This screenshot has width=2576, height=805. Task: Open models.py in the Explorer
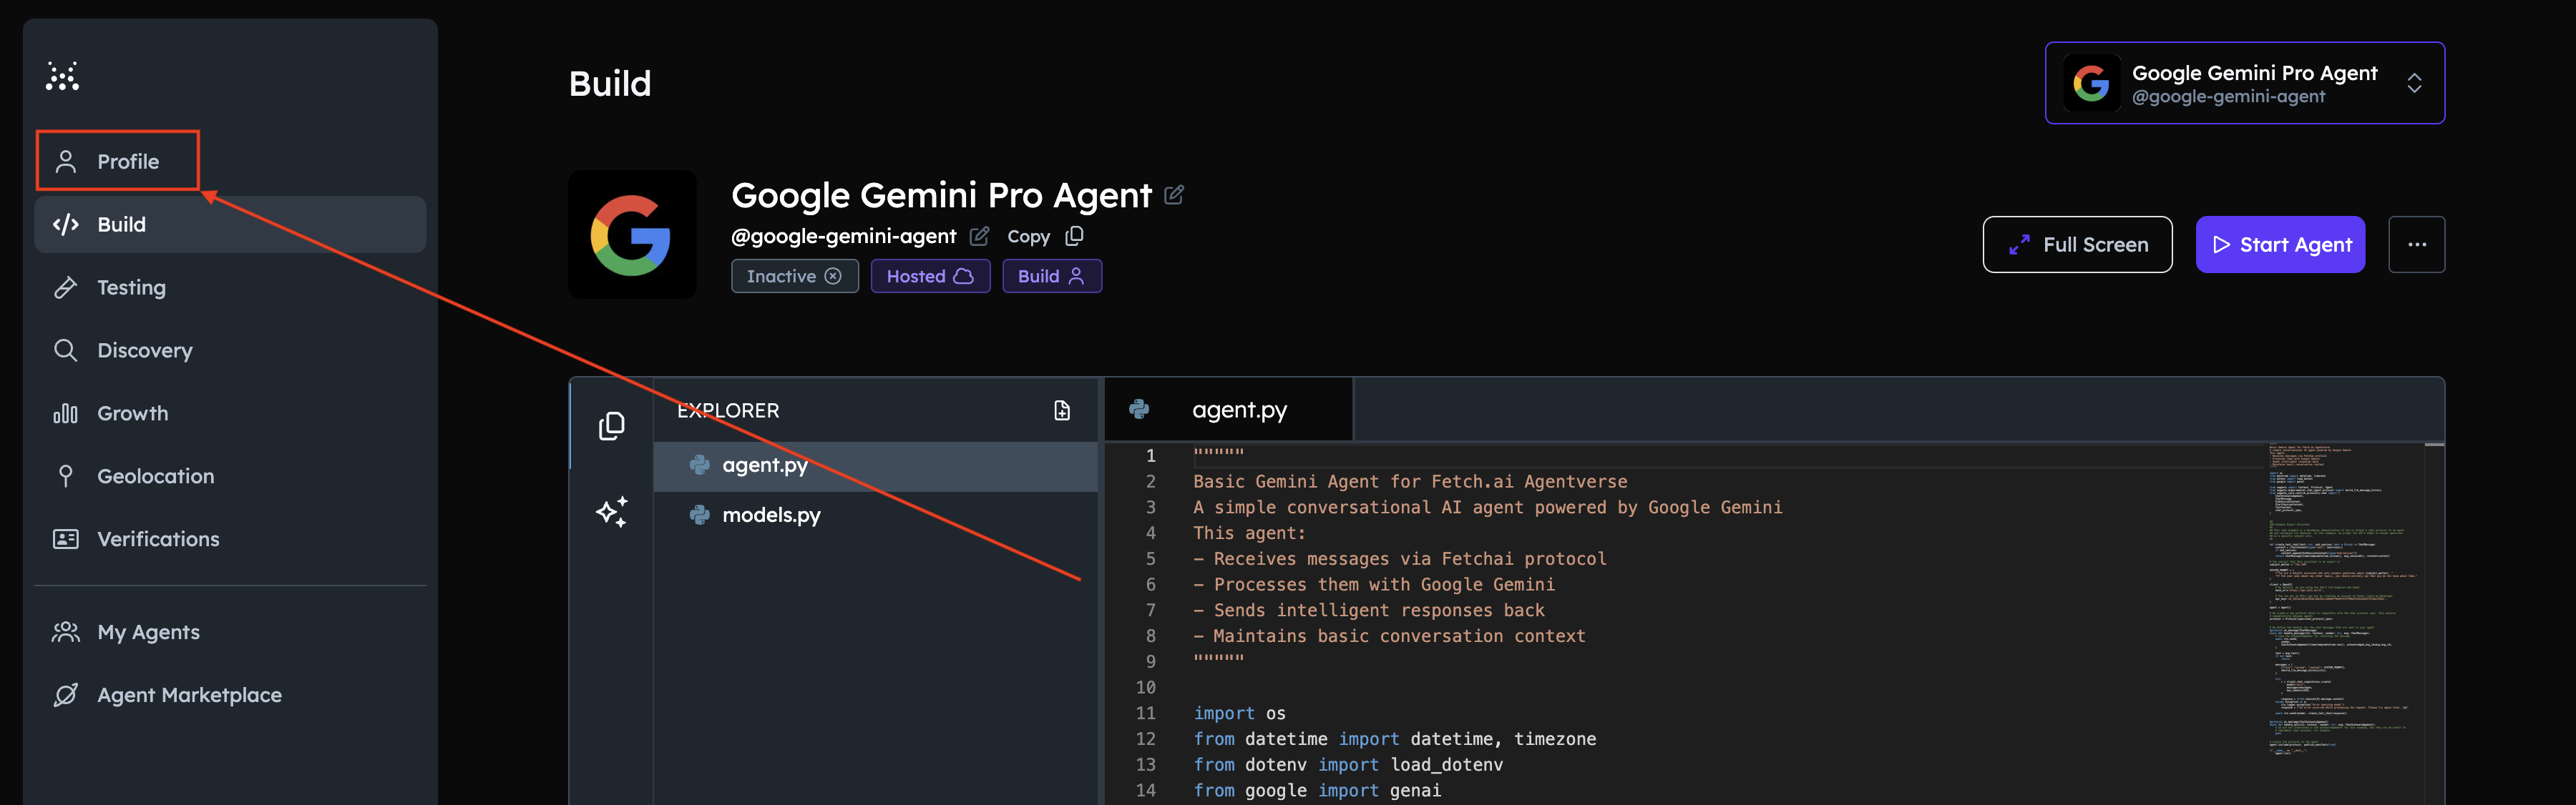(875, 515)
